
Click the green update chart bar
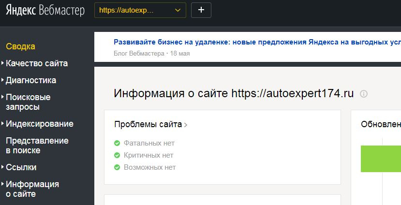pyautogui.click(x=381, y=159)
